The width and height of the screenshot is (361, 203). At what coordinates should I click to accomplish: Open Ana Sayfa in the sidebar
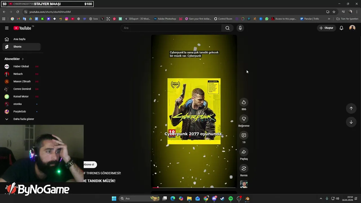tap(21, 39)
